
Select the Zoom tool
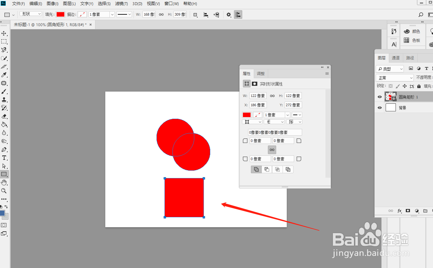(x=4, y=191)
